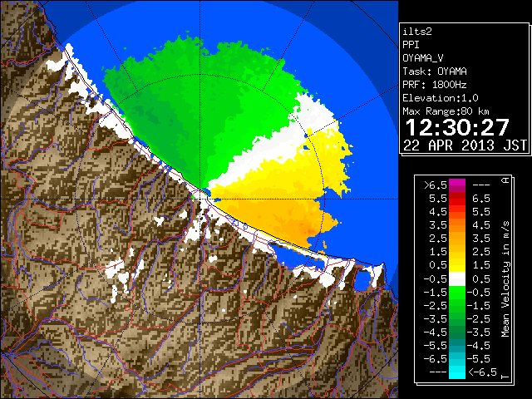Click the 'OYAMA_V' product label
This screenshot has width=532, height=399.
[423, 58]
